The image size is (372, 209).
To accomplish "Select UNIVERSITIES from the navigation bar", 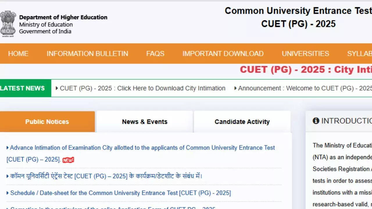I will click(305, 54).
